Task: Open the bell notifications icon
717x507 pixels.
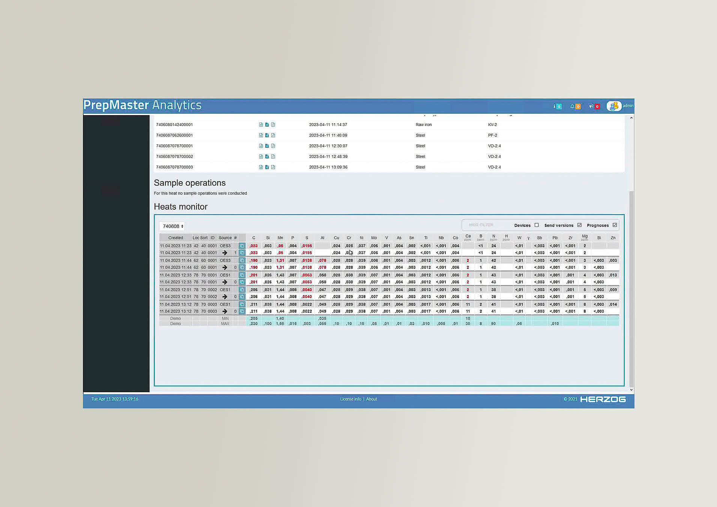Action: [575, 106]
